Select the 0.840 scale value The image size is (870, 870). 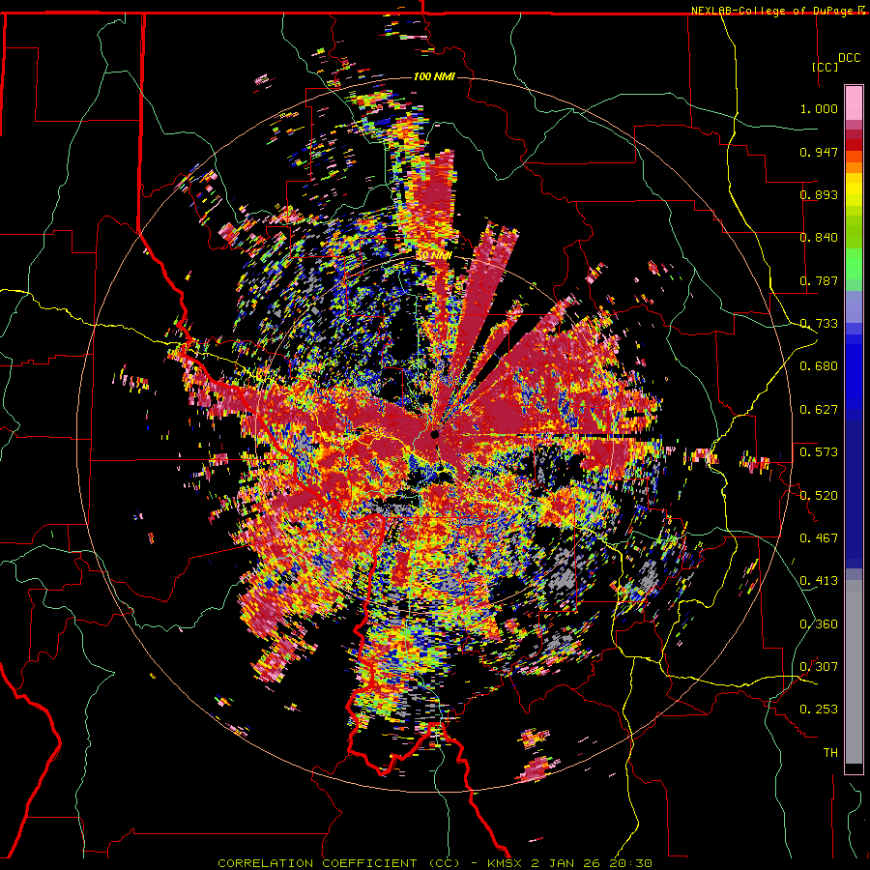tap(819, 238)
